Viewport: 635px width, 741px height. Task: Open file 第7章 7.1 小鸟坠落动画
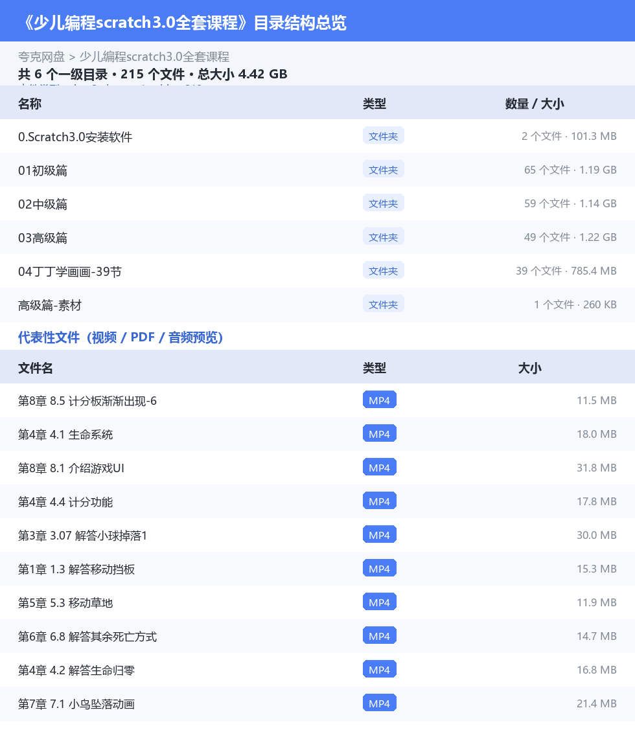click(76, 704)
